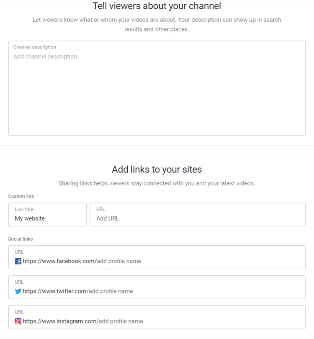This screenshot has height=339, width=314.
Task: Click the Tell viewers about your channel heading
Action: (x=157, y=6)
